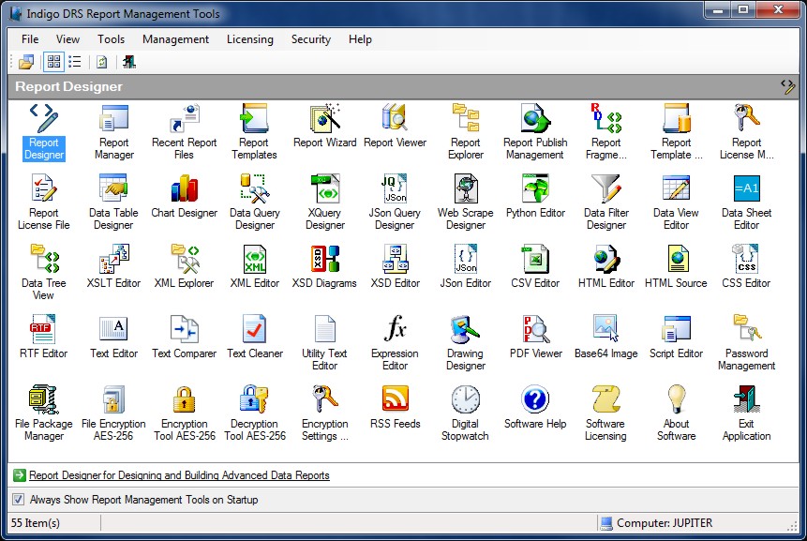Viewport: 807px width, 541px height.
Task: Open the Management menu
Action: tap(175, 39)
